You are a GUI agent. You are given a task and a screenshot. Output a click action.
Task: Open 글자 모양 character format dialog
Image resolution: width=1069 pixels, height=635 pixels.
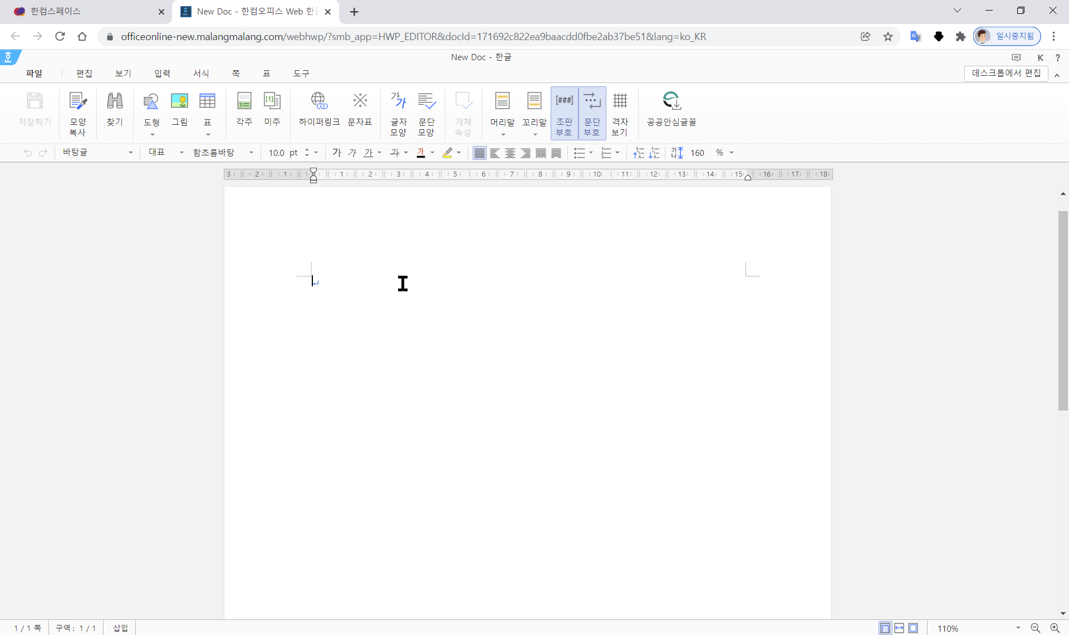[398, 101]
